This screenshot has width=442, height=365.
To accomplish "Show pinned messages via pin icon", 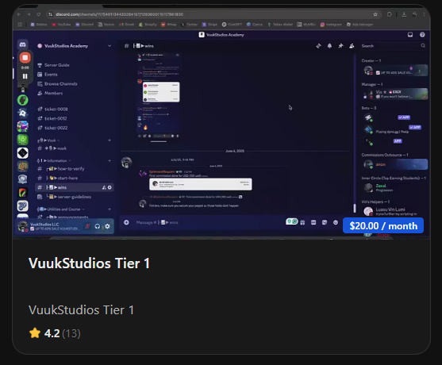I will click(340, 46).
